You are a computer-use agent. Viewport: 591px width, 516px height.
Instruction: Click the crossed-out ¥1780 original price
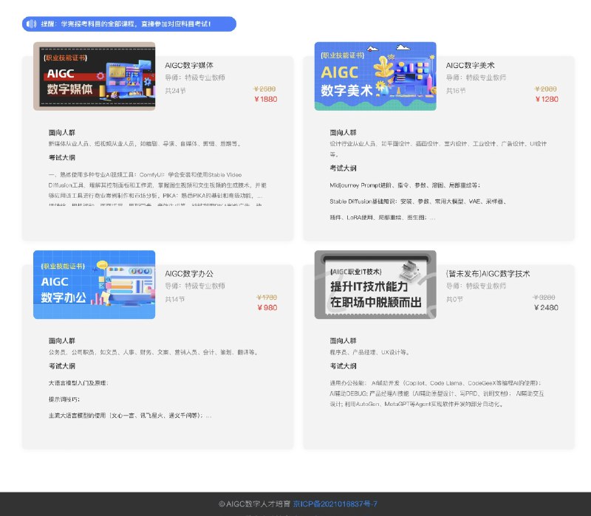pyautogui.click(x=267, y=297)
